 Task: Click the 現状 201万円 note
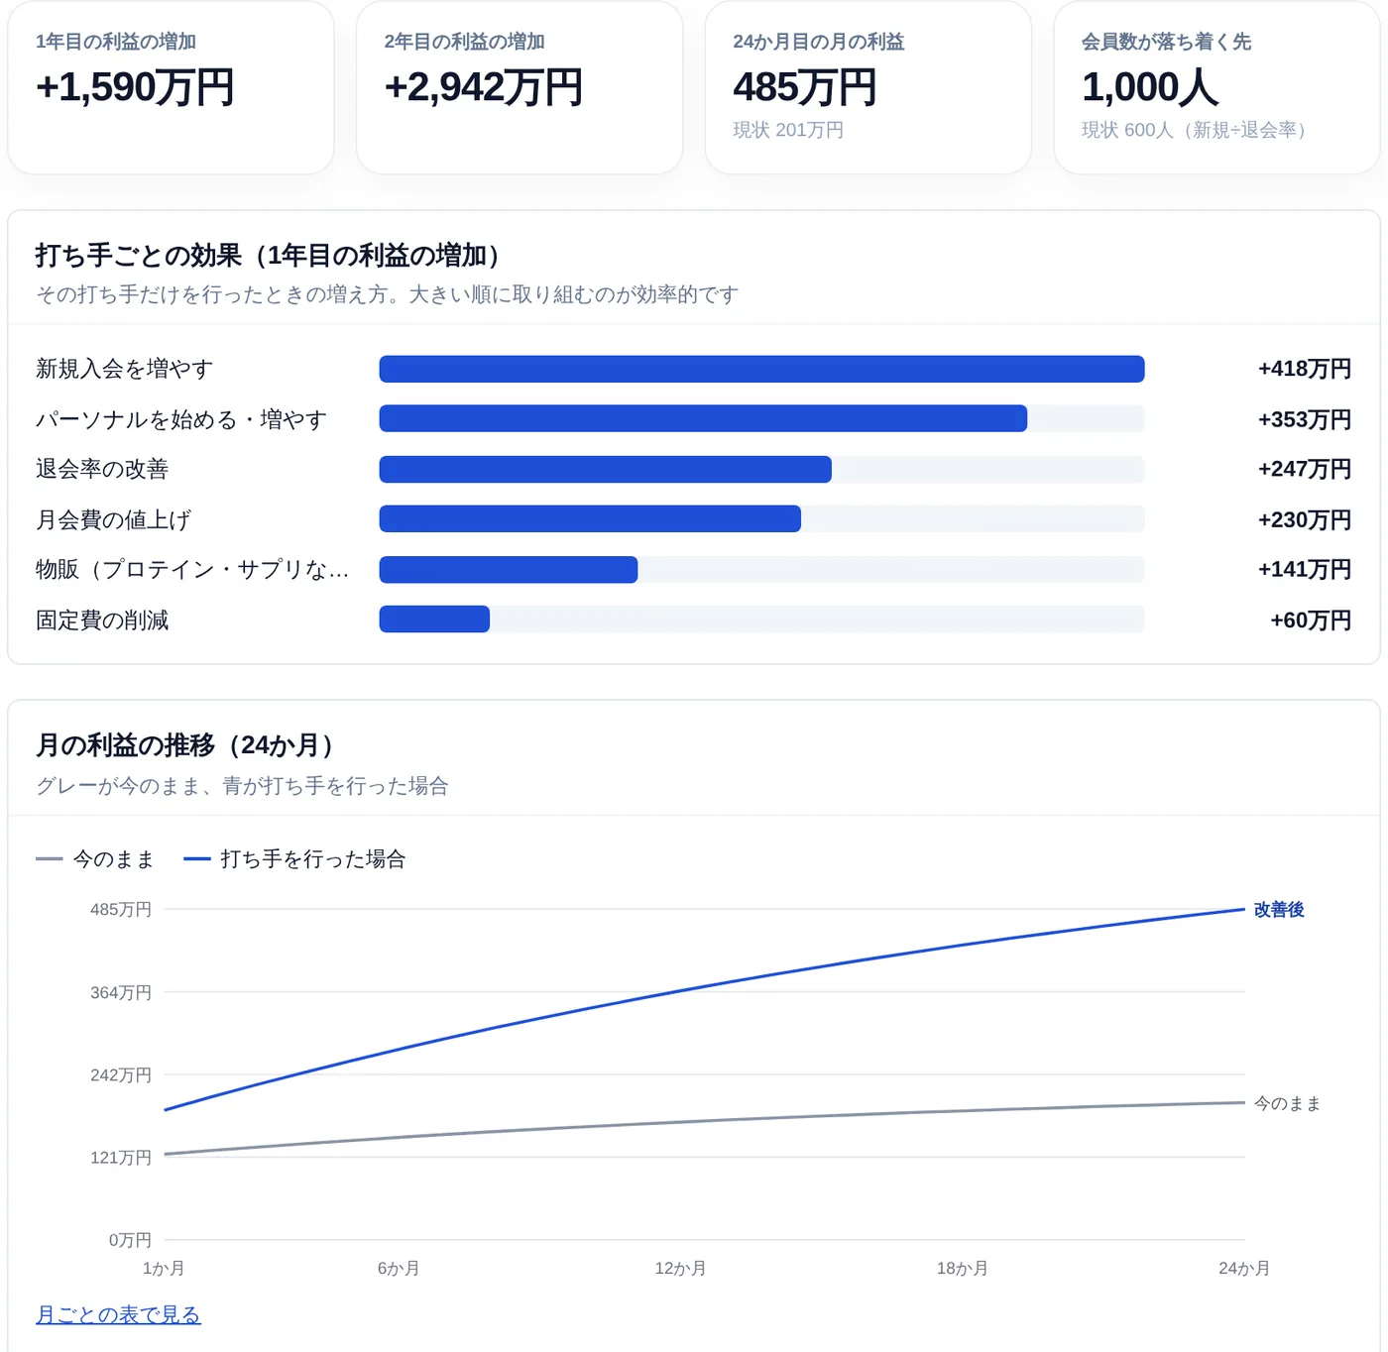click(788, 130)
